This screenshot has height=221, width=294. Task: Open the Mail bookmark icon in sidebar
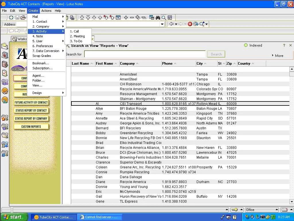coord(5,46)
